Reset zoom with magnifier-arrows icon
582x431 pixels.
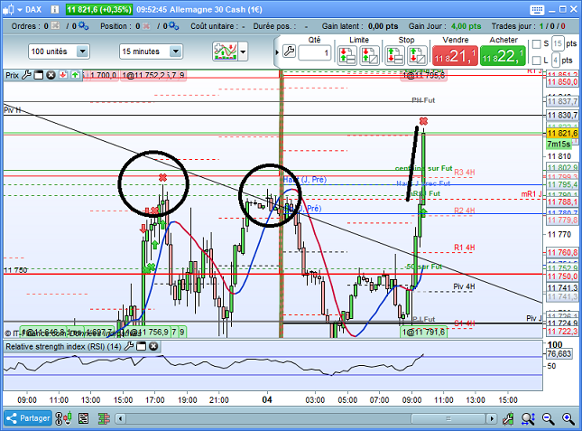(528, 418)
